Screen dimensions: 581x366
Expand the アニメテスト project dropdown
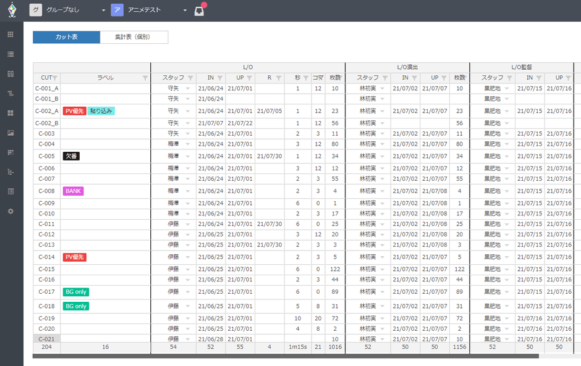[x=185, y=11]
